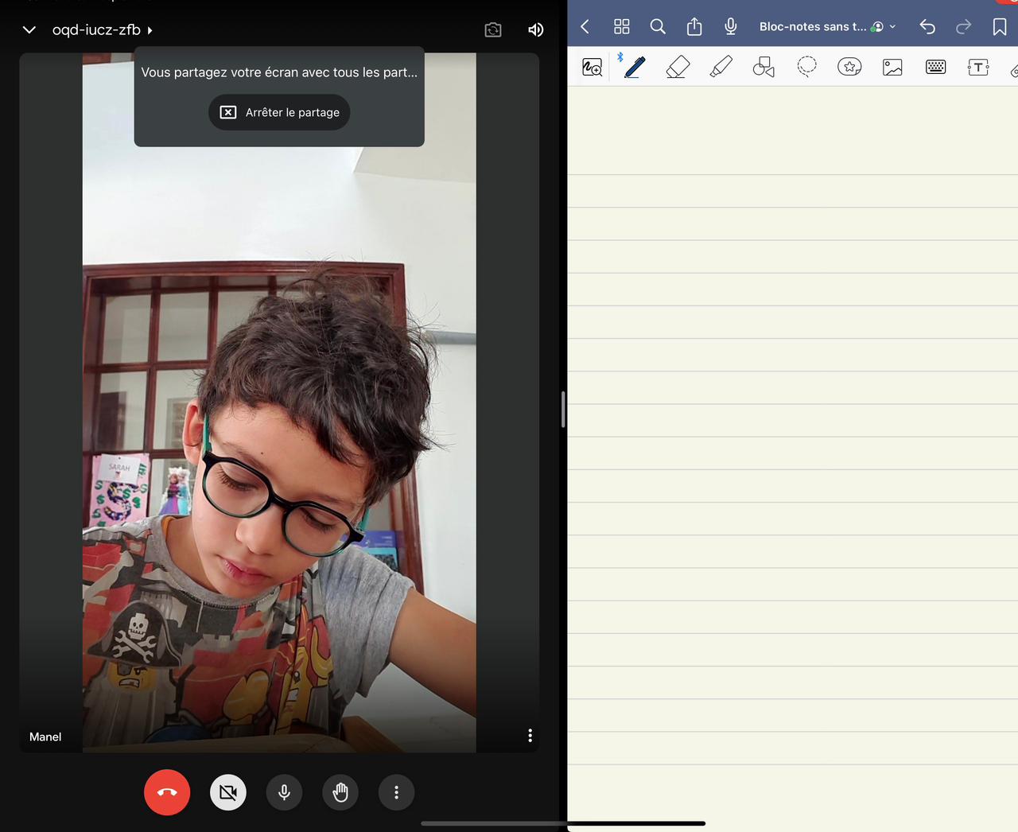Mute the microphone in the call
Screen dimensions: 1018x832
tap(284, 792)
